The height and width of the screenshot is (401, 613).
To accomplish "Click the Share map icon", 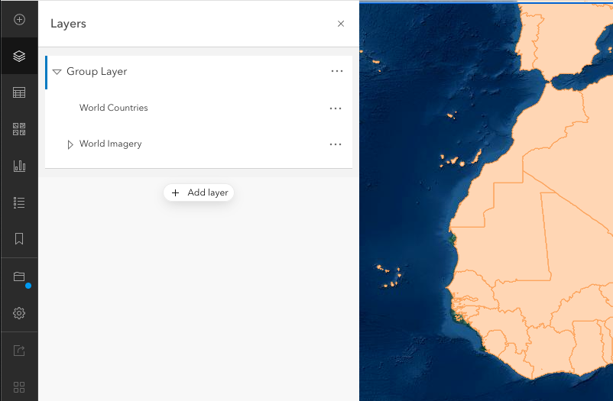I will tap(19, 351).
